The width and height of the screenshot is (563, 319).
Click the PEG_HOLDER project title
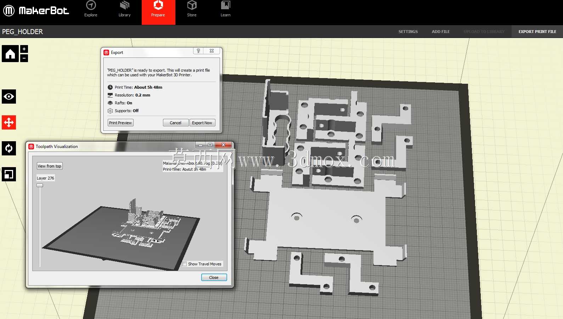tap(23, 32)
